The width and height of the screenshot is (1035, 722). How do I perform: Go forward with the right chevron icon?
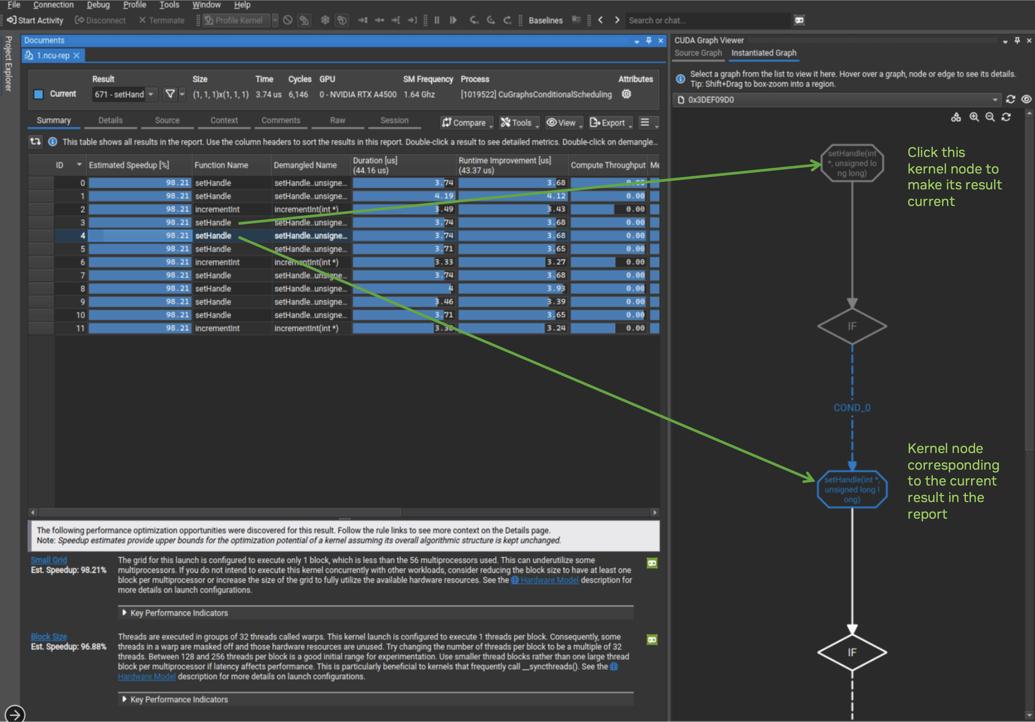click(617, 20)
